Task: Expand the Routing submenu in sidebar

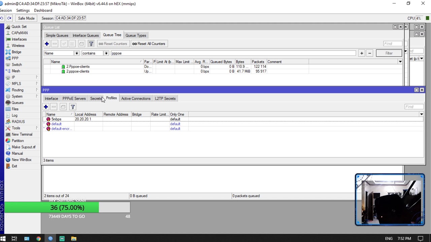Action: click(37, 90)
